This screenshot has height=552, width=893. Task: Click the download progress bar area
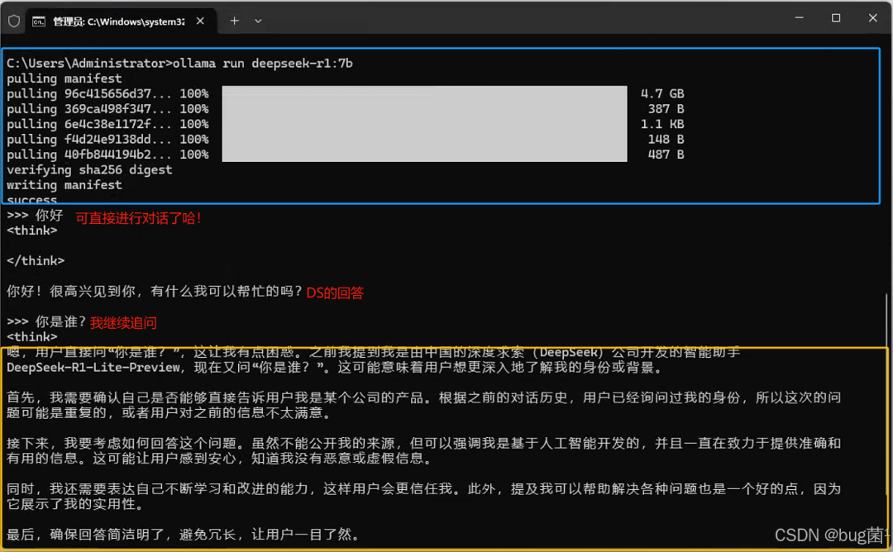click(424, 124)
